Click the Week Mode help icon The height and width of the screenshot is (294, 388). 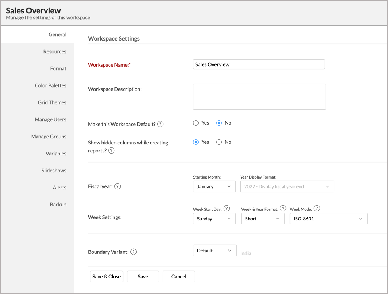point(317,209)
